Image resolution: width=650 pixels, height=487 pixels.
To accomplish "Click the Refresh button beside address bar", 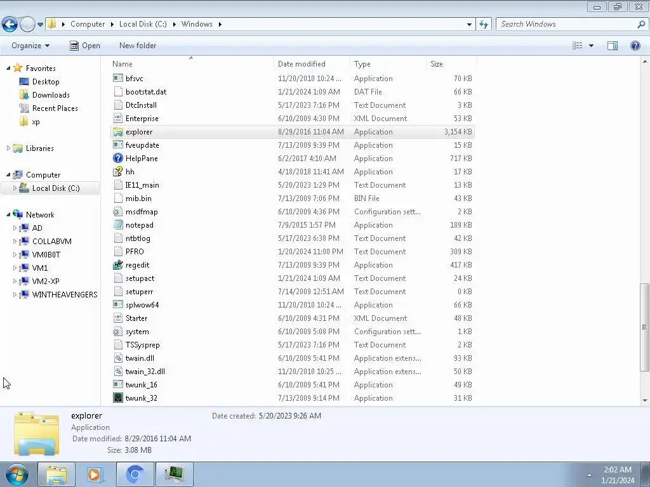I will (484, 24).
